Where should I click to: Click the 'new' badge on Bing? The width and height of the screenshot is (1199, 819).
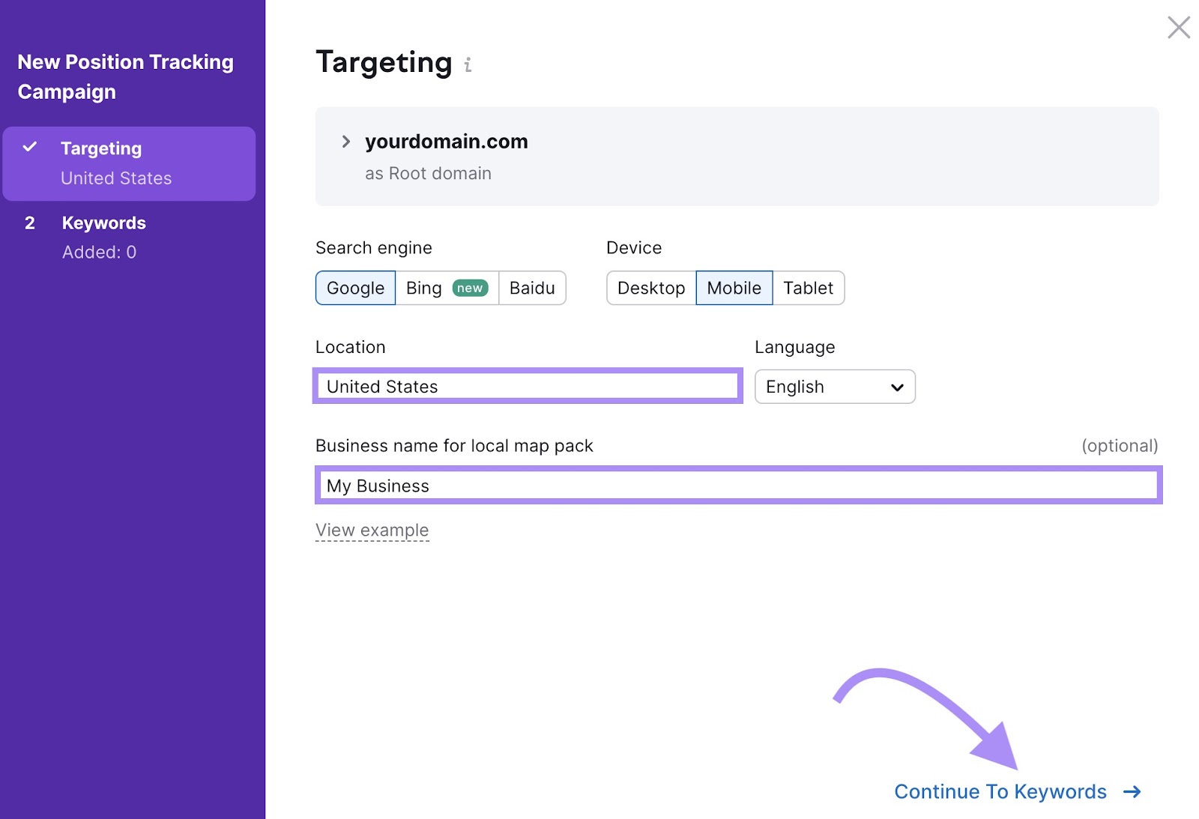coord(471,287)
